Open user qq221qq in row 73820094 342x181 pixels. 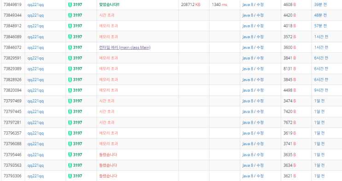click(35, 90)
